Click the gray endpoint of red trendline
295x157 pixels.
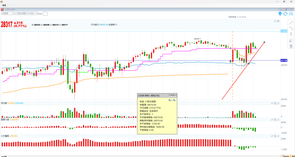click(x=264, y=42)
